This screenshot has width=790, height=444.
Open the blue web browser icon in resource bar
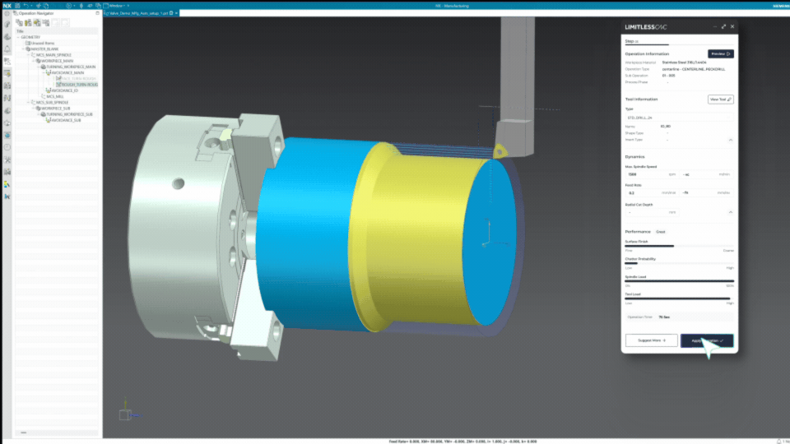pyautogui.click(x=7, y=135)
